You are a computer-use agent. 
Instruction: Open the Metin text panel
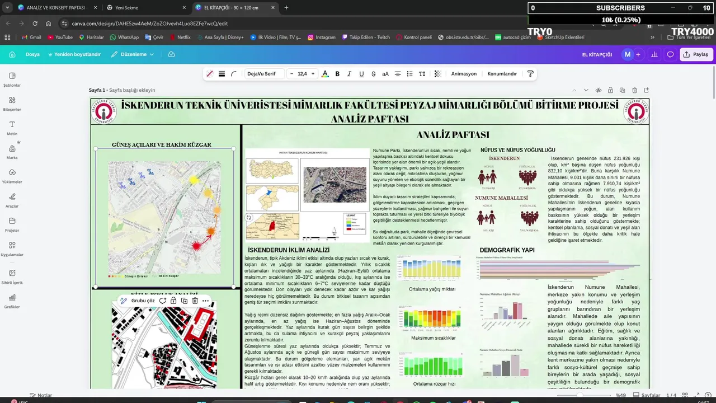(12, 128)
